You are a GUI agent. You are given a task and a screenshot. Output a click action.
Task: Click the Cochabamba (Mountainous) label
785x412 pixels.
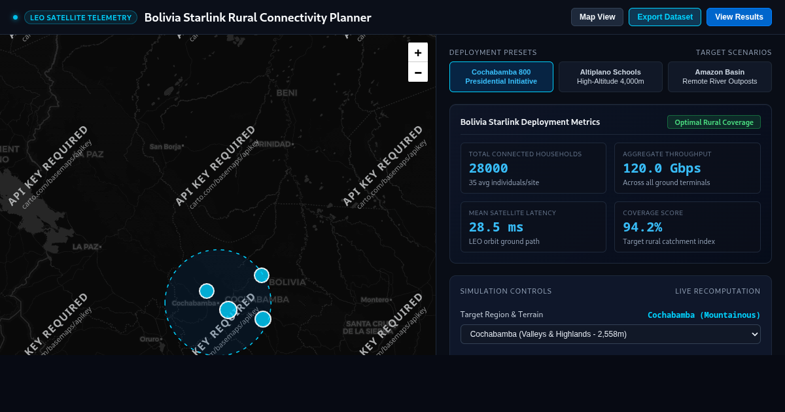(x=704, y=315)
